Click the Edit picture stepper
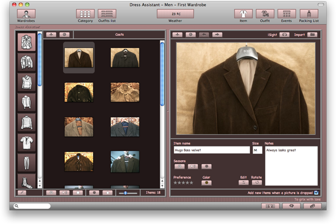 [243, 183]
